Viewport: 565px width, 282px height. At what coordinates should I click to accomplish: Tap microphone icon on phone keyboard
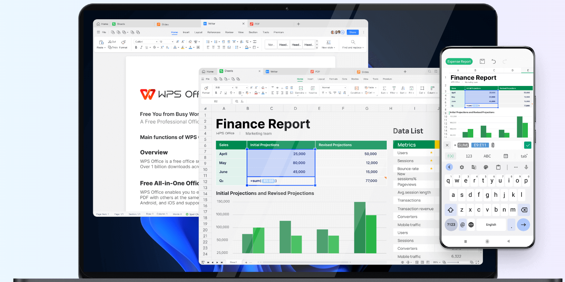tap(526, 167)
